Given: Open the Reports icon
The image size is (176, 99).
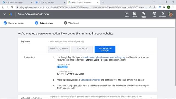Looking at the screenshot, I should pyautogui.click(x=134, y=14).
